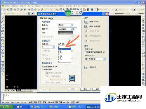
Task: Click the brick pattern swatch sample
Action: [65, 33]
